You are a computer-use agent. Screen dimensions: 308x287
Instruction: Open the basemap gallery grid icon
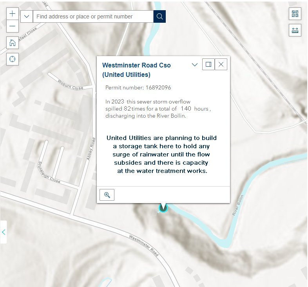pos(295,14)
